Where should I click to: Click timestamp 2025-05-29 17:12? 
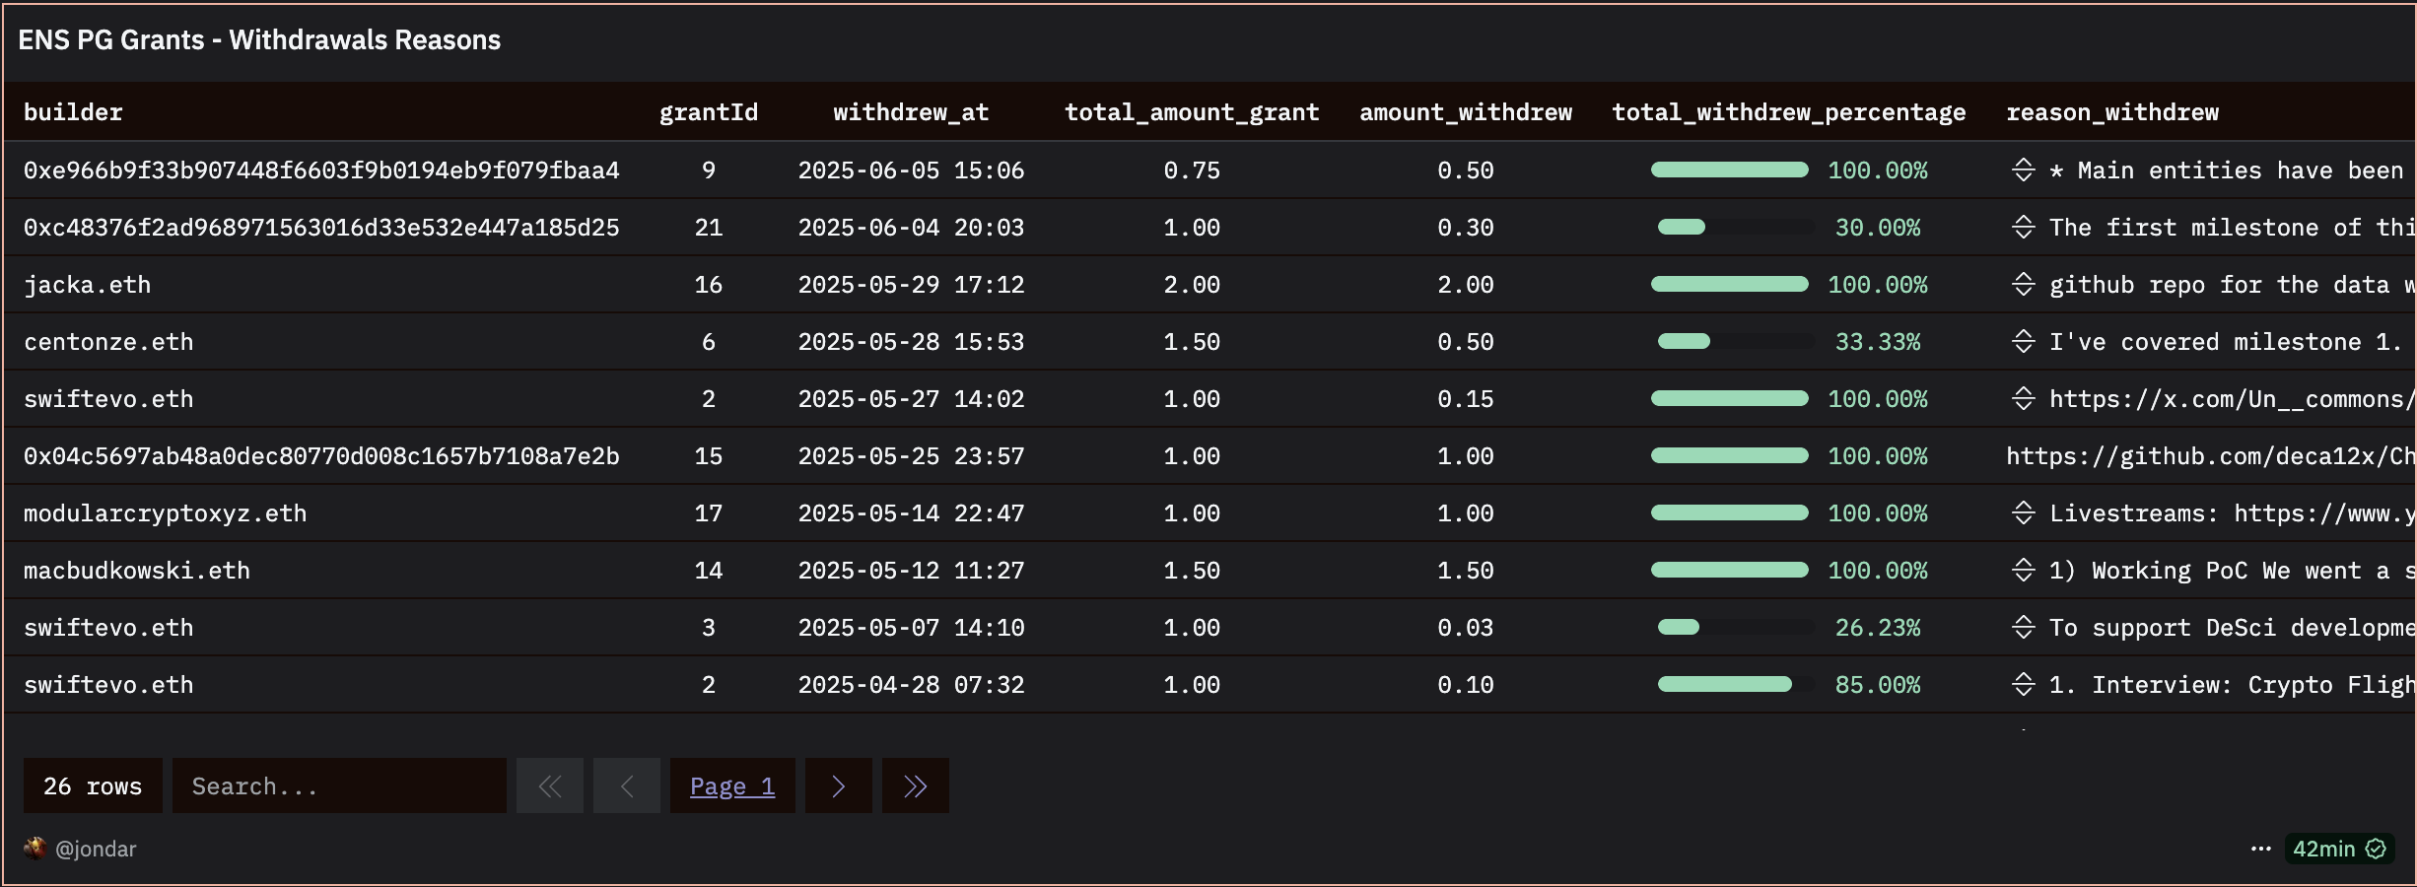[911, 284]
